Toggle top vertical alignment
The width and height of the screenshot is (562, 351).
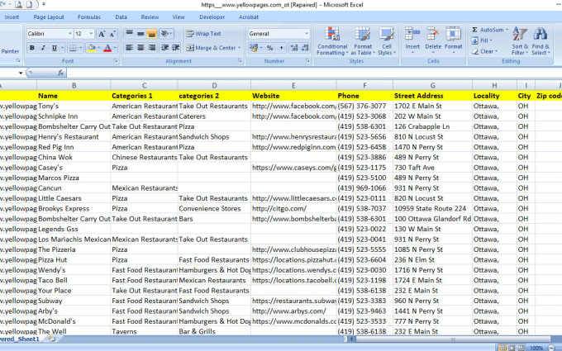[x=130, y=34]
